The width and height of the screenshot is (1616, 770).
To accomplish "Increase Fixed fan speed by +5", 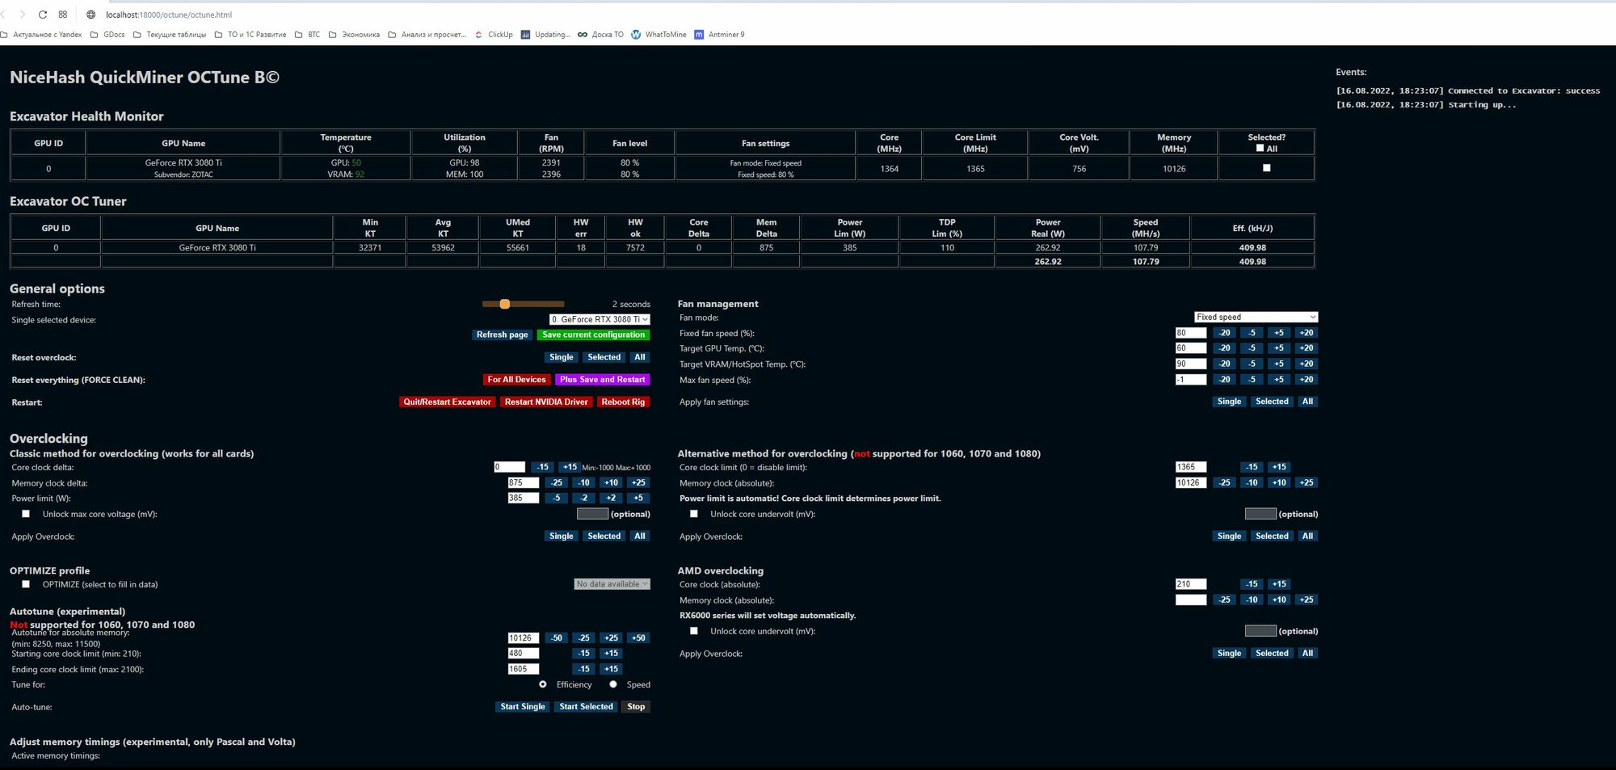I will (x=1279, y=333).
